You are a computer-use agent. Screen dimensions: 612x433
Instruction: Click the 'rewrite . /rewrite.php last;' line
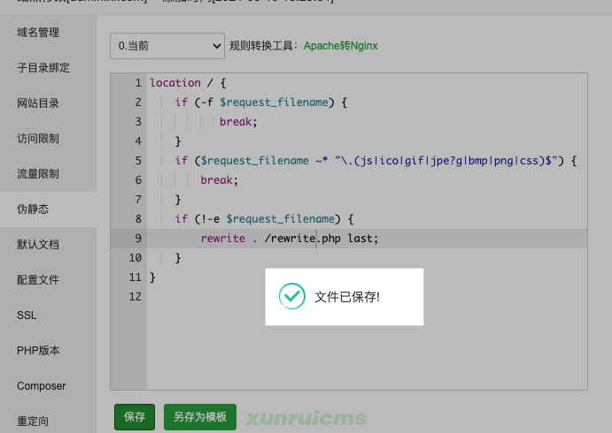290,239
